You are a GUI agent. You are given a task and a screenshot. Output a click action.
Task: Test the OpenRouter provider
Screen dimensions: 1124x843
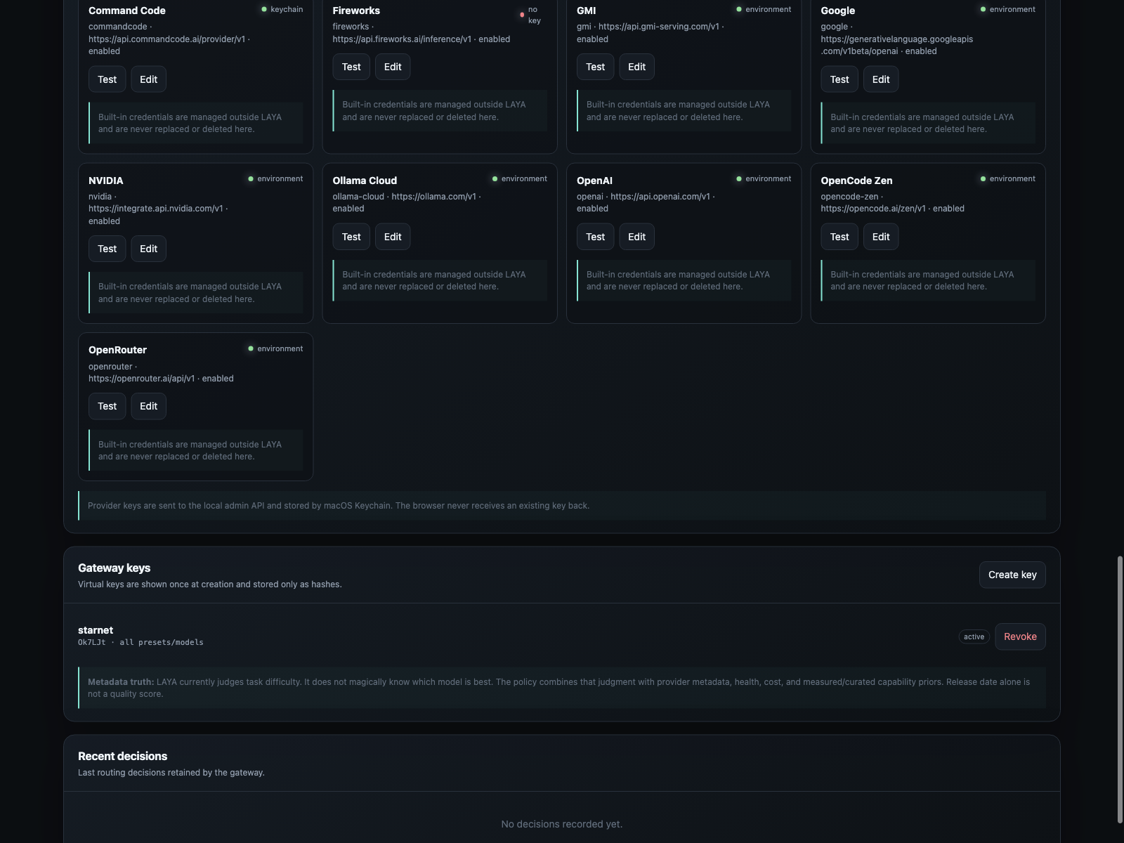click(107, 406)
